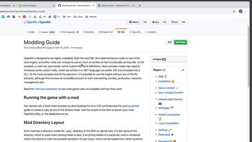Open the FF Google Docs bookmark
The height and width of the screenshot is (142, 252).
point(57,17)
